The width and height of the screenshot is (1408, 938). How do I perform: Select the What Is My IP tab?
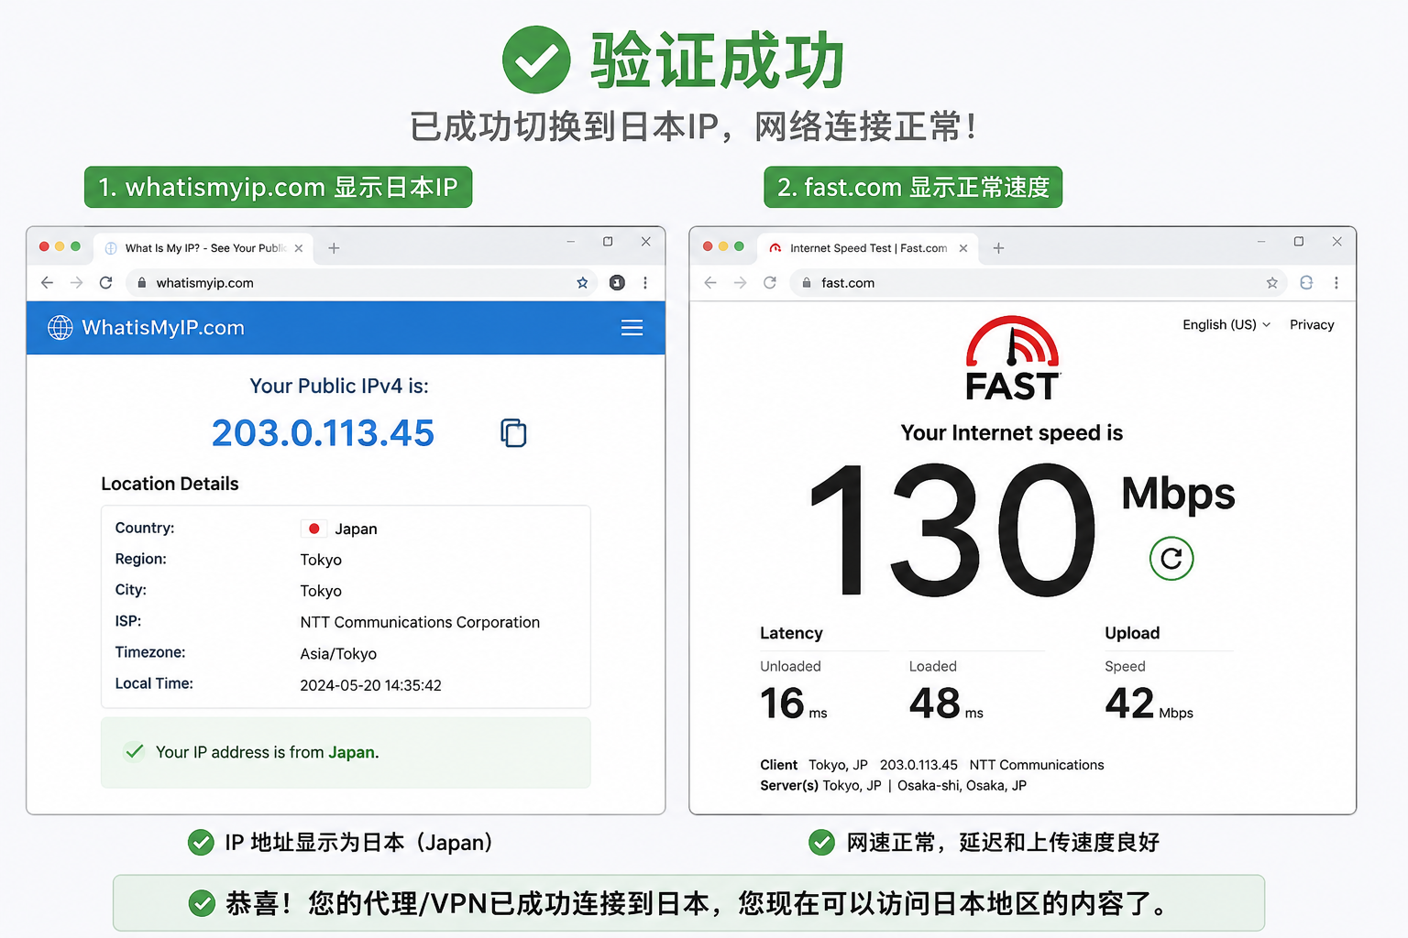click(203, 248)
